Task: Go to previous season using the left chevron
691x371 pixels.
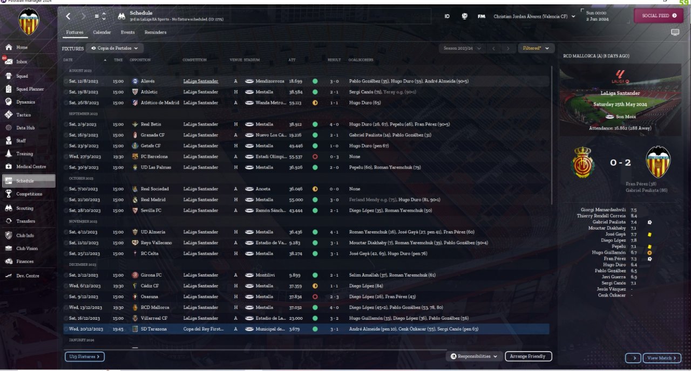Action: click(493, 48)
